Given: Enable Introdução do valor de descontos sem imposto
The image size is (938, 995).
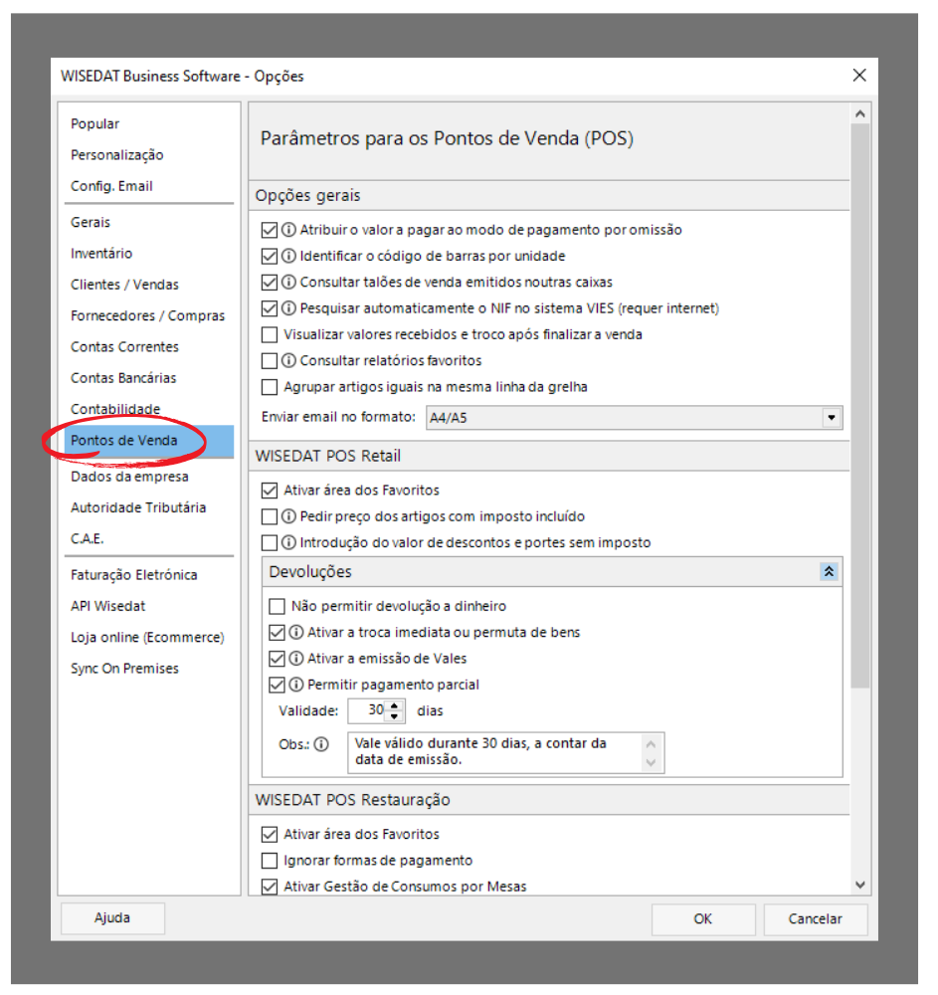Looking at the screenshot, I should point(270,542).
